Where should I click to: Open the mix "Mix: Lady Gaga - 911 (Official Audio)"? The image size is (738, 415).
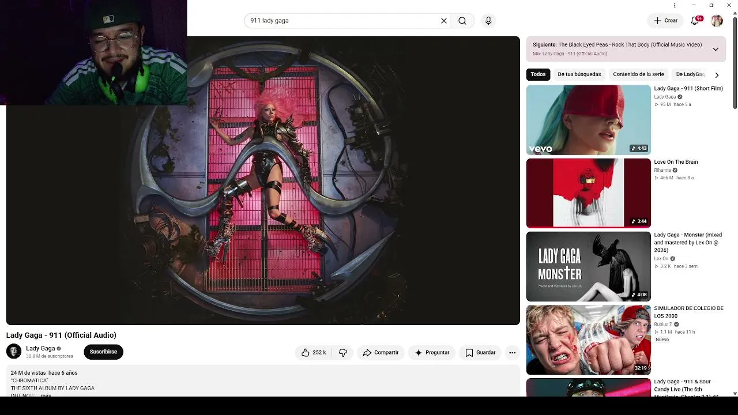pos(570,54)
